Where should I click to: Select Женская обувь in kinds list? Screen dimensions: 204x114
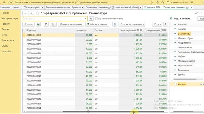(185, 38)
